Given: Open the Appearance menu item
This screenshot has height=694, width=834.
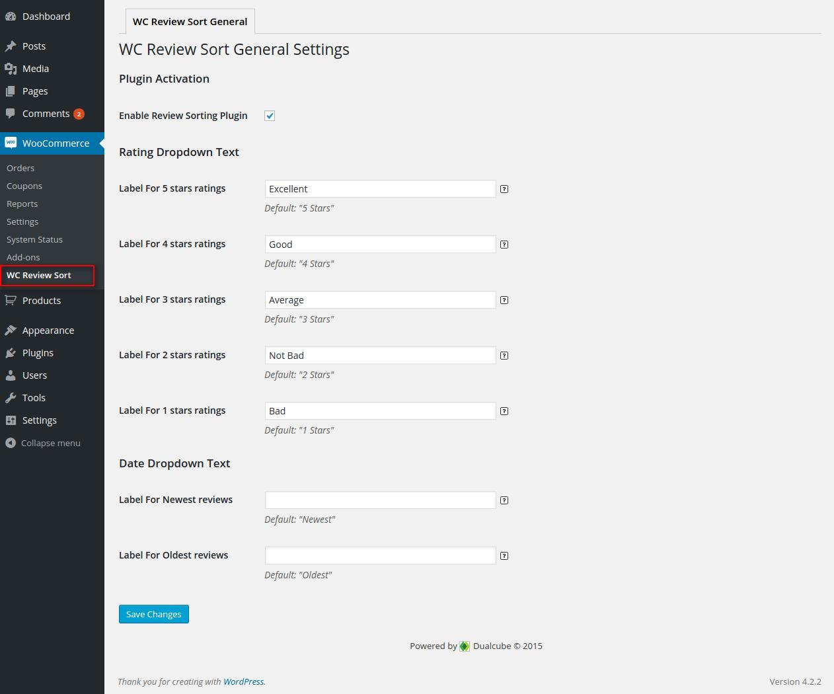Looking at the screenshot, I should pyautogui.click(x=52, y=330).
